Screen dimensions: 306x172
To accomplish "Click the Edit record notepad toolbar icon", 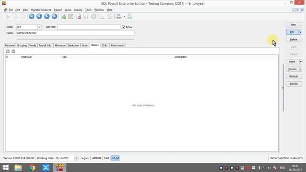I will coord(71,17).
